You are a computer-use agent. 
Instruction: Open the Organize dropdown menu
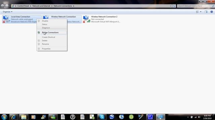[x=7, y=12]
